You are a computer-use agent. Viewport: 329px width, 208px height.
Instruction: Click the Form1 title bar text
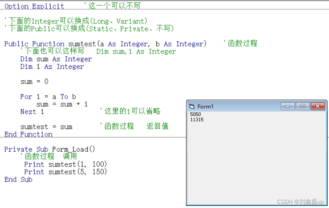click(x=205, y=107)
